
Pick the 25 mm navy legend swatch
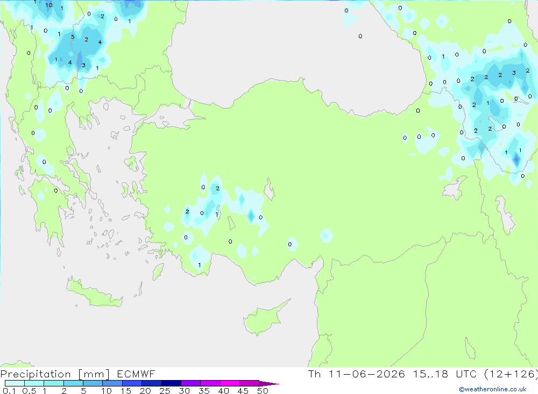pyautogui.click(x=171, y=383)
